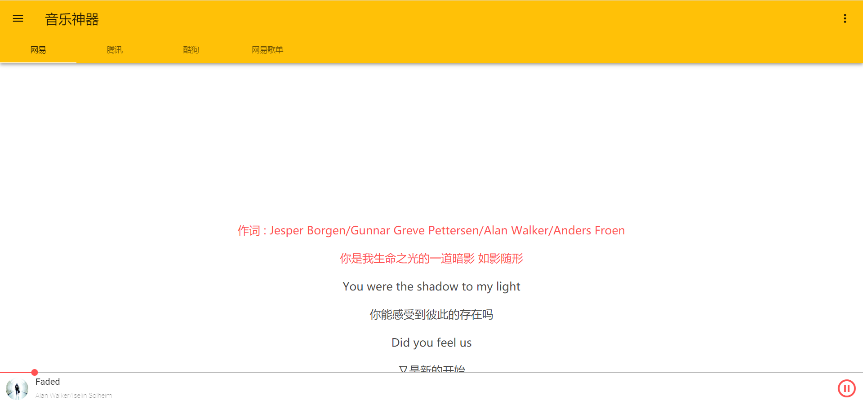Screen dimensions: 863x405
Task: Switch to the 腾讯 tab
Action: [115, 50]
